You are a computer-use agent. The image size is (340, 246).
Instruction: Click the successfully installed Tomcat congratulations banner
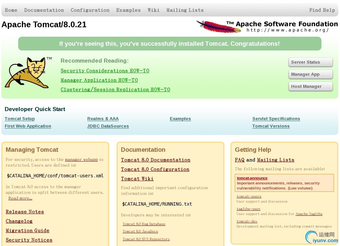pyautogui.click(x=170, y=43)
